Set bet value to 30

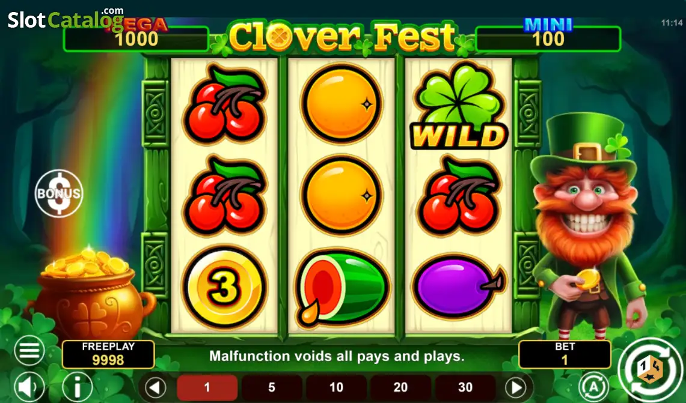click(x=465, y=387)
